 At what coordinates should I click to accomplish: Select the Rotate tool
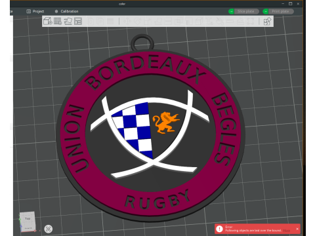137,21
